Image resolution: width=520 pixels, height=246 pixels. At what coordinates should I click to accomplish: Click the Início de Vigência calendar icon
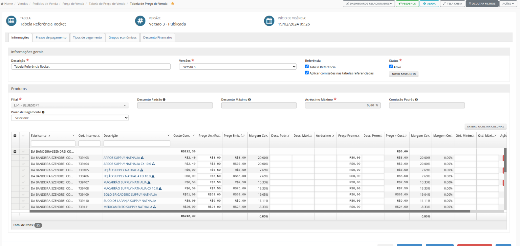tap(269, 21)
